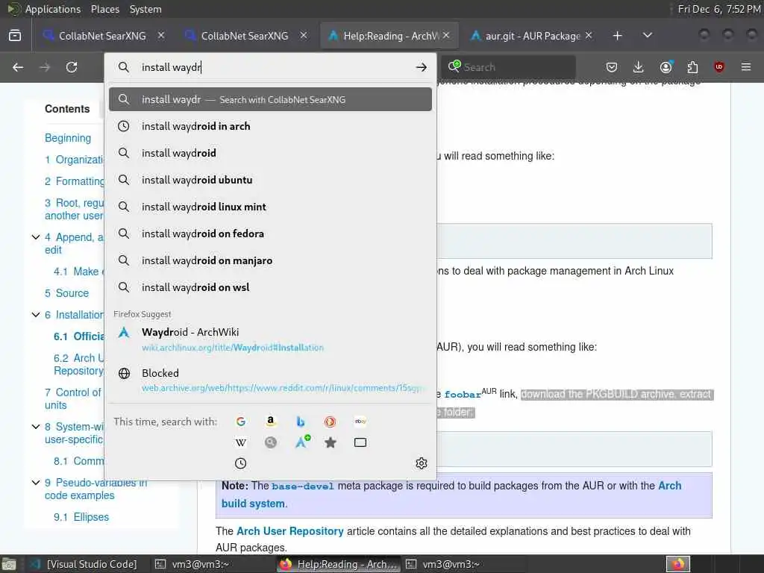Search this time with Wikipedia

click(241, 442)
